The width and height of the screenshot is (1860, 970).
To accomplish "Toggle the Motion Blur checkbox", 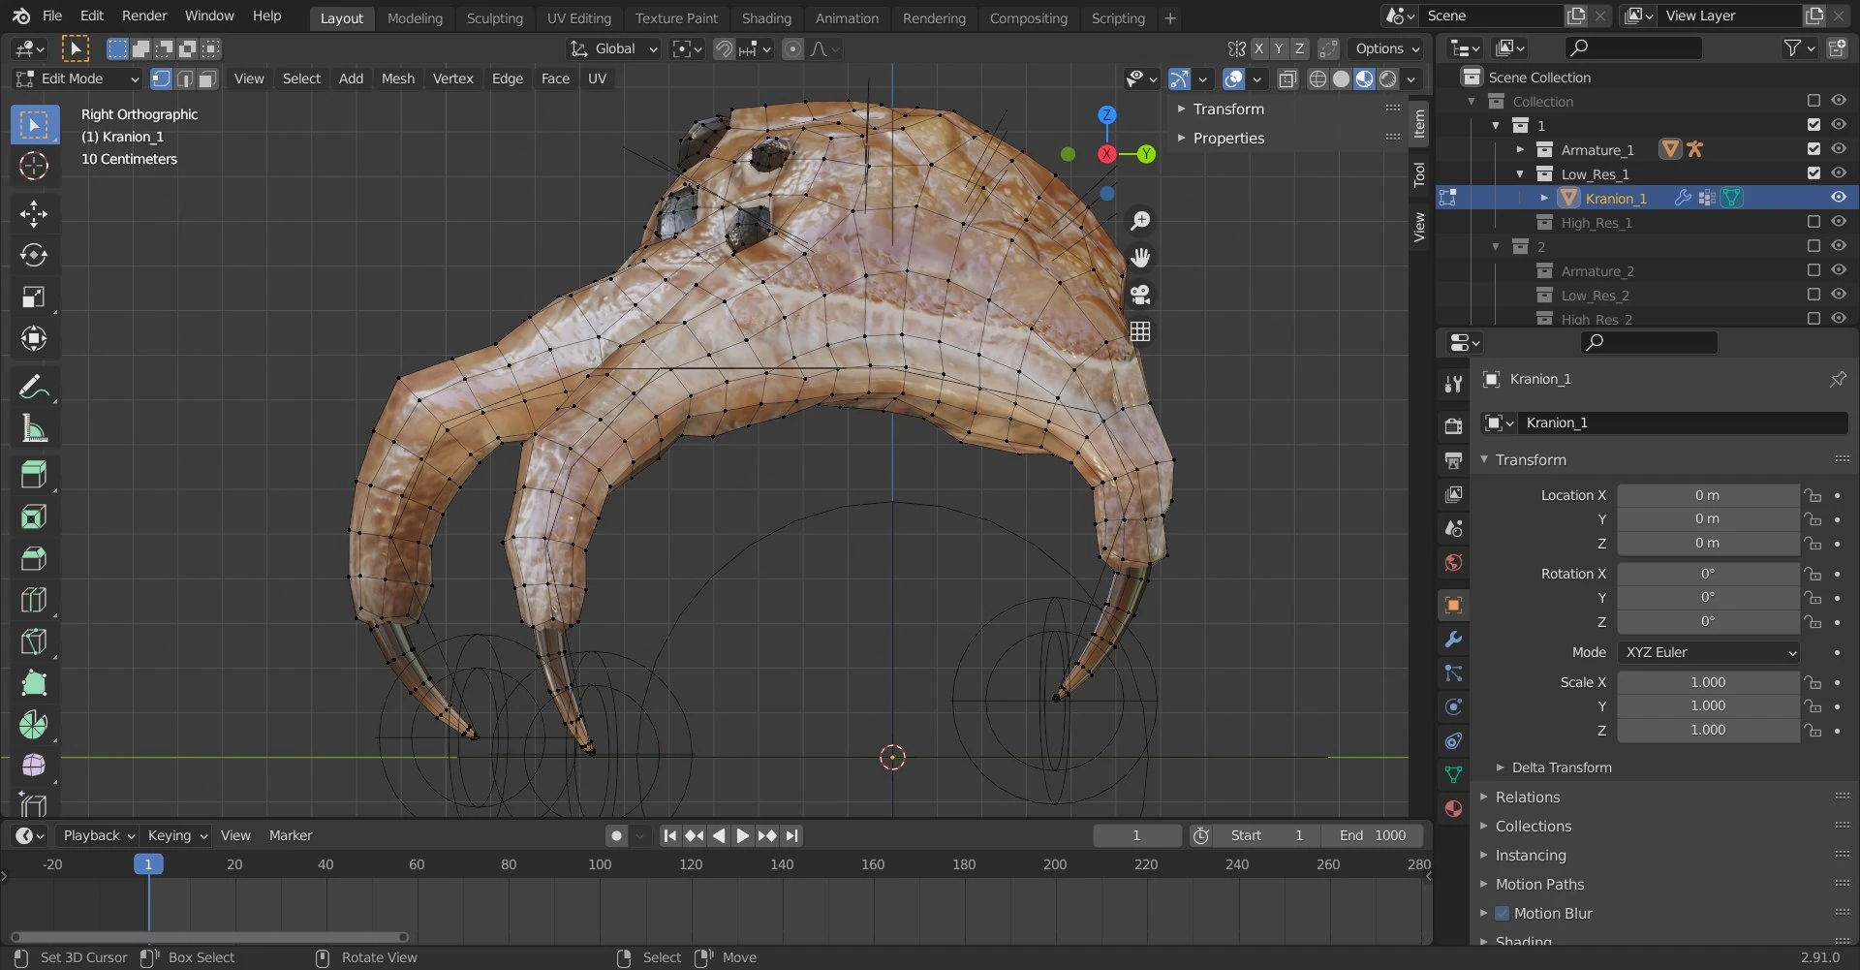I will click(x=1503, y=913).
